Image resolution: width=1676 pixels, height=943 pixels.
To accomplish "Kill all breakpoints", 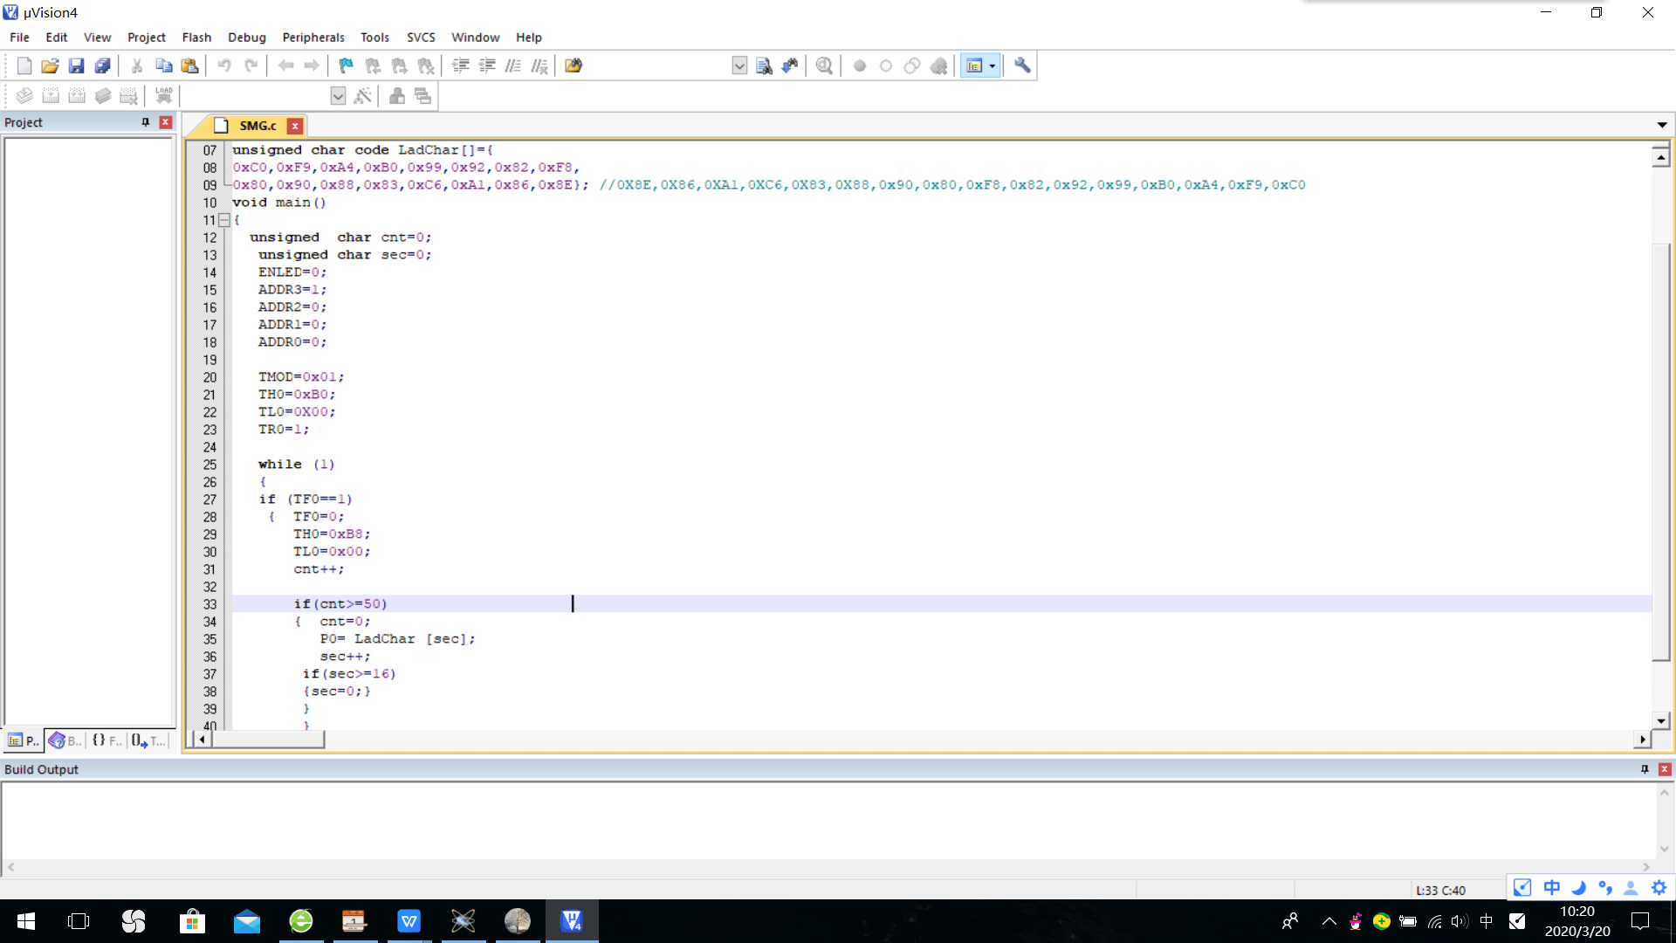I will point(938,65).
